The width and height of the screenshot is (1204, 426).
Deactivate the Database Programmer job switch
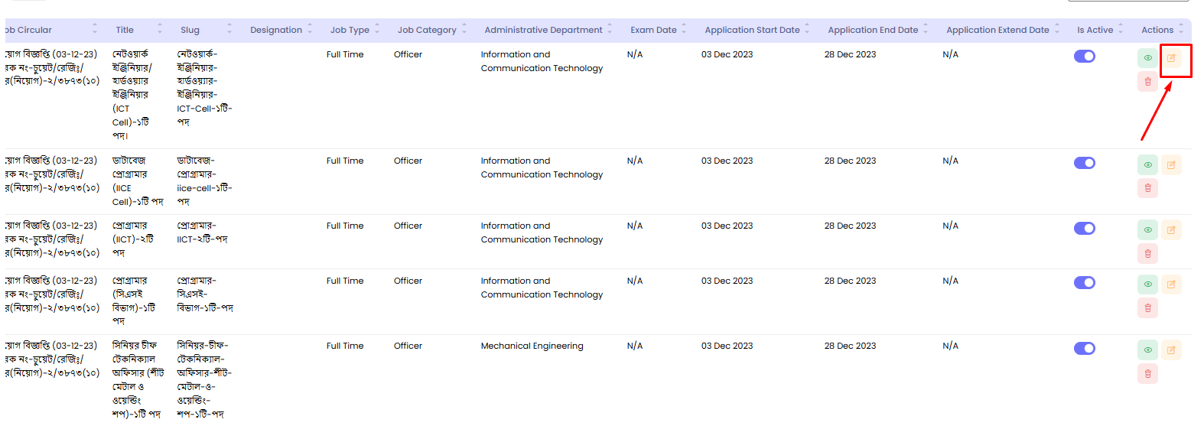1084,163
